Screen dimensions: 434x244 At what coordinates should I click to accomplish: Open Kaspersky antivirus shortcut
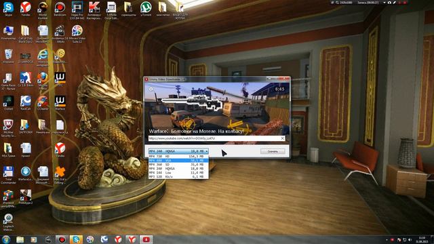[94, 11]
